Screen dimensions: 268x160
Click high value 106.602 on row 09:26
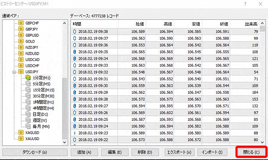166,113
